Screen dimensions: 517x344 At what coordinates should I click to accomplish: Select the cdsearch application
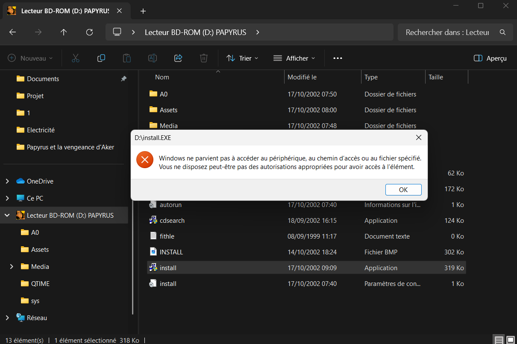pyautogui.click(x=306, y=221)
